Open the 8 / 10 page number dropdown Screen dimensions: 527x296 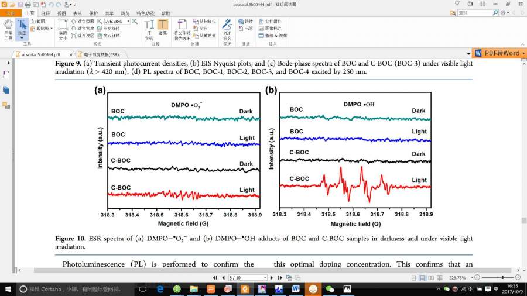[265, 277]
